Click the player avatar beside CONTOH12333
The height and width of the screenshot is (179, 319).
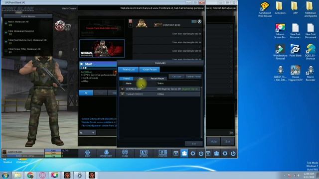[142, 23]
